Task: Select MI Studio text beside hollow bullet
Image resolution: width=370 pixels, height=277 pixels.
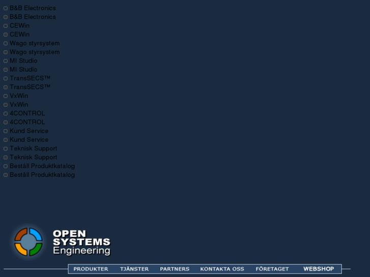Action: pos(23,61)
